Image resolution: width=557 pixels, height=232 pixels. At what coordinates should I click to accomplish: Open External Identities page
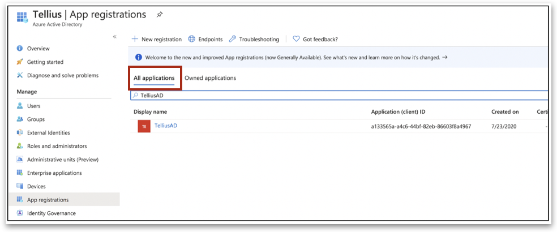pos(49,132)
